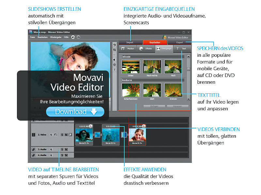The height and width of the screenshot is (195, 261).
Task: Click the music note icon of 4. Audio track
Action: coord(34,155)
